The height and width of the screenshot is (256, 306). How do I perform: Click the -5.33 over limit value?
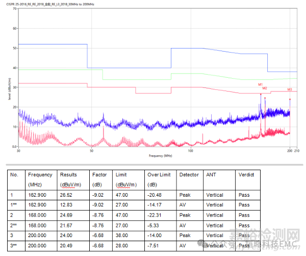(156, 225)
